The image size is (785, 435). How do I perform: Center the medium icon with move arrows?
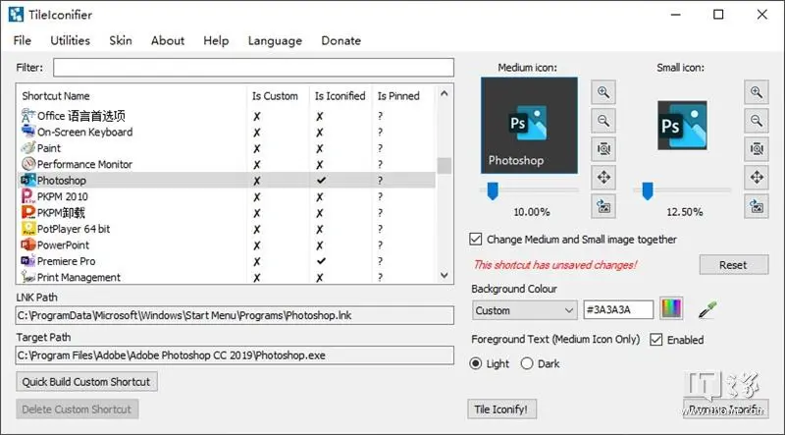pos(603,178)
